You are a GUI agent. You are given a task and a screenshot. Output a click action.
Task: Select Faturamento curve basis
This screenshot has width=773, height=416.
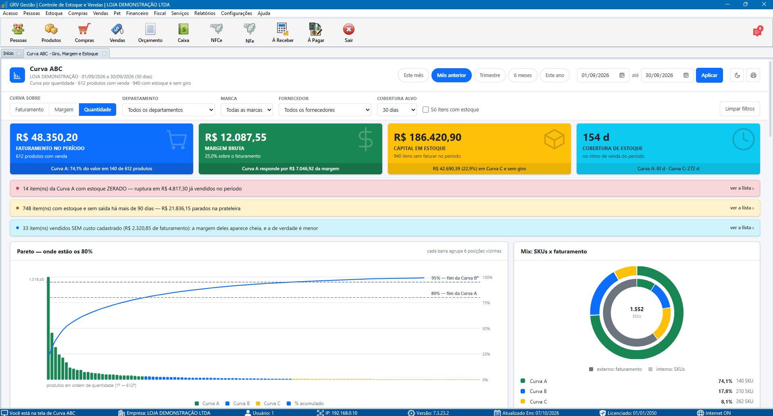click(29, 110)
